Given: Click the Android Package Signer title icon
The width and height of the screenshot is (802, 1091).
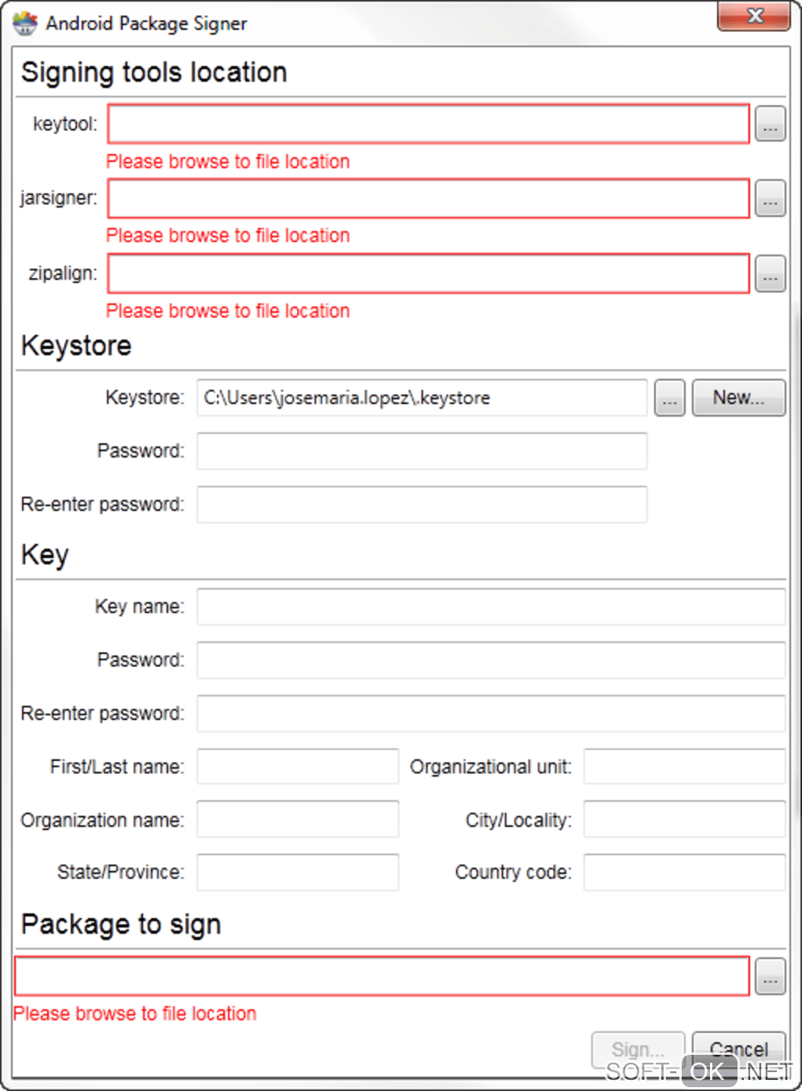Looking at the screenshot, I should pyautogui.click(x=25, y=24).
